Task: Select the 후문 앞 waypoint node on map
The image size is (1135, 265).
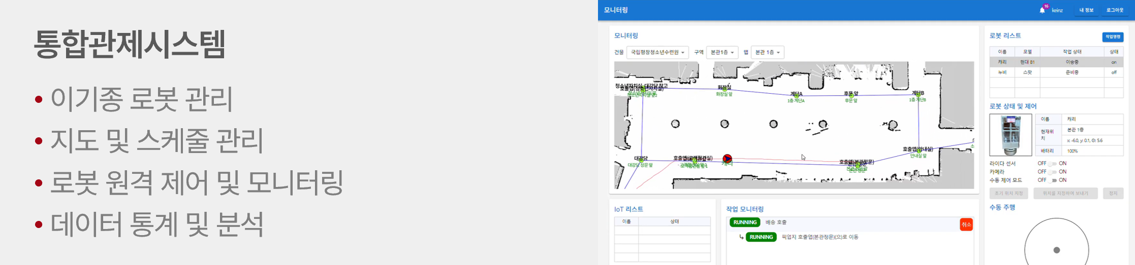Action: 851,95
